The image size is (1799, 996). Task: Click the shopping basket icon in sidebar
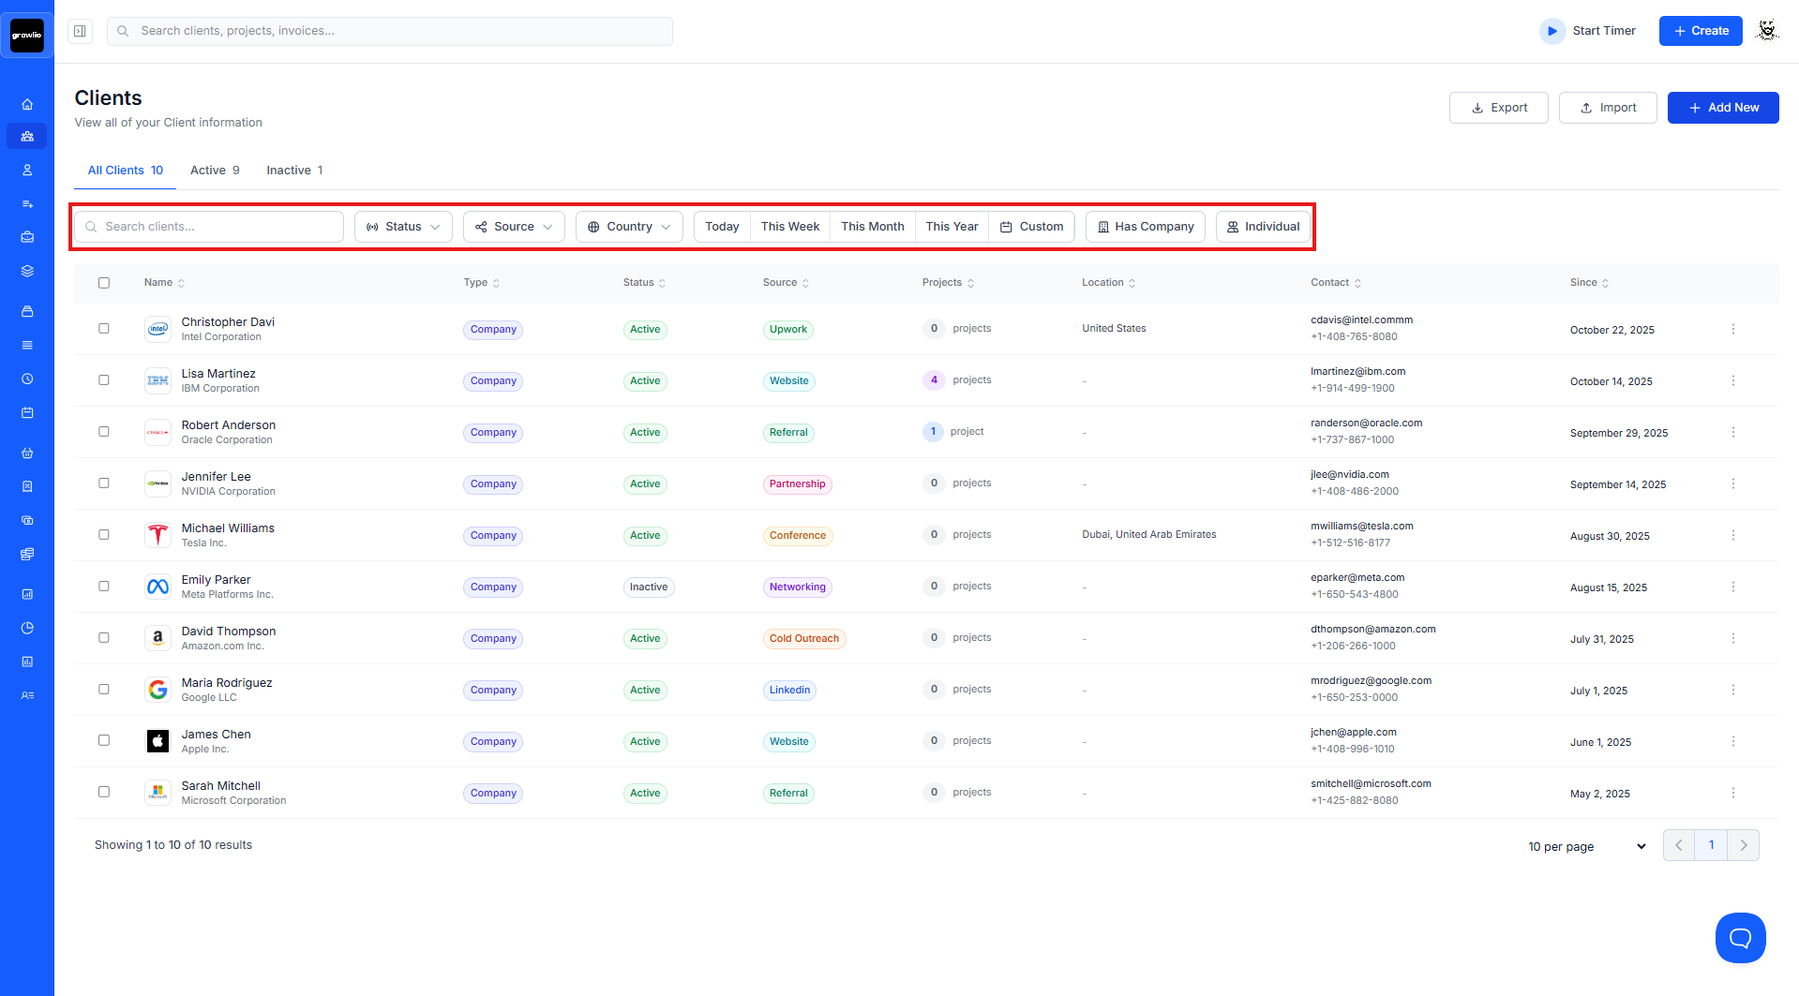27,453
